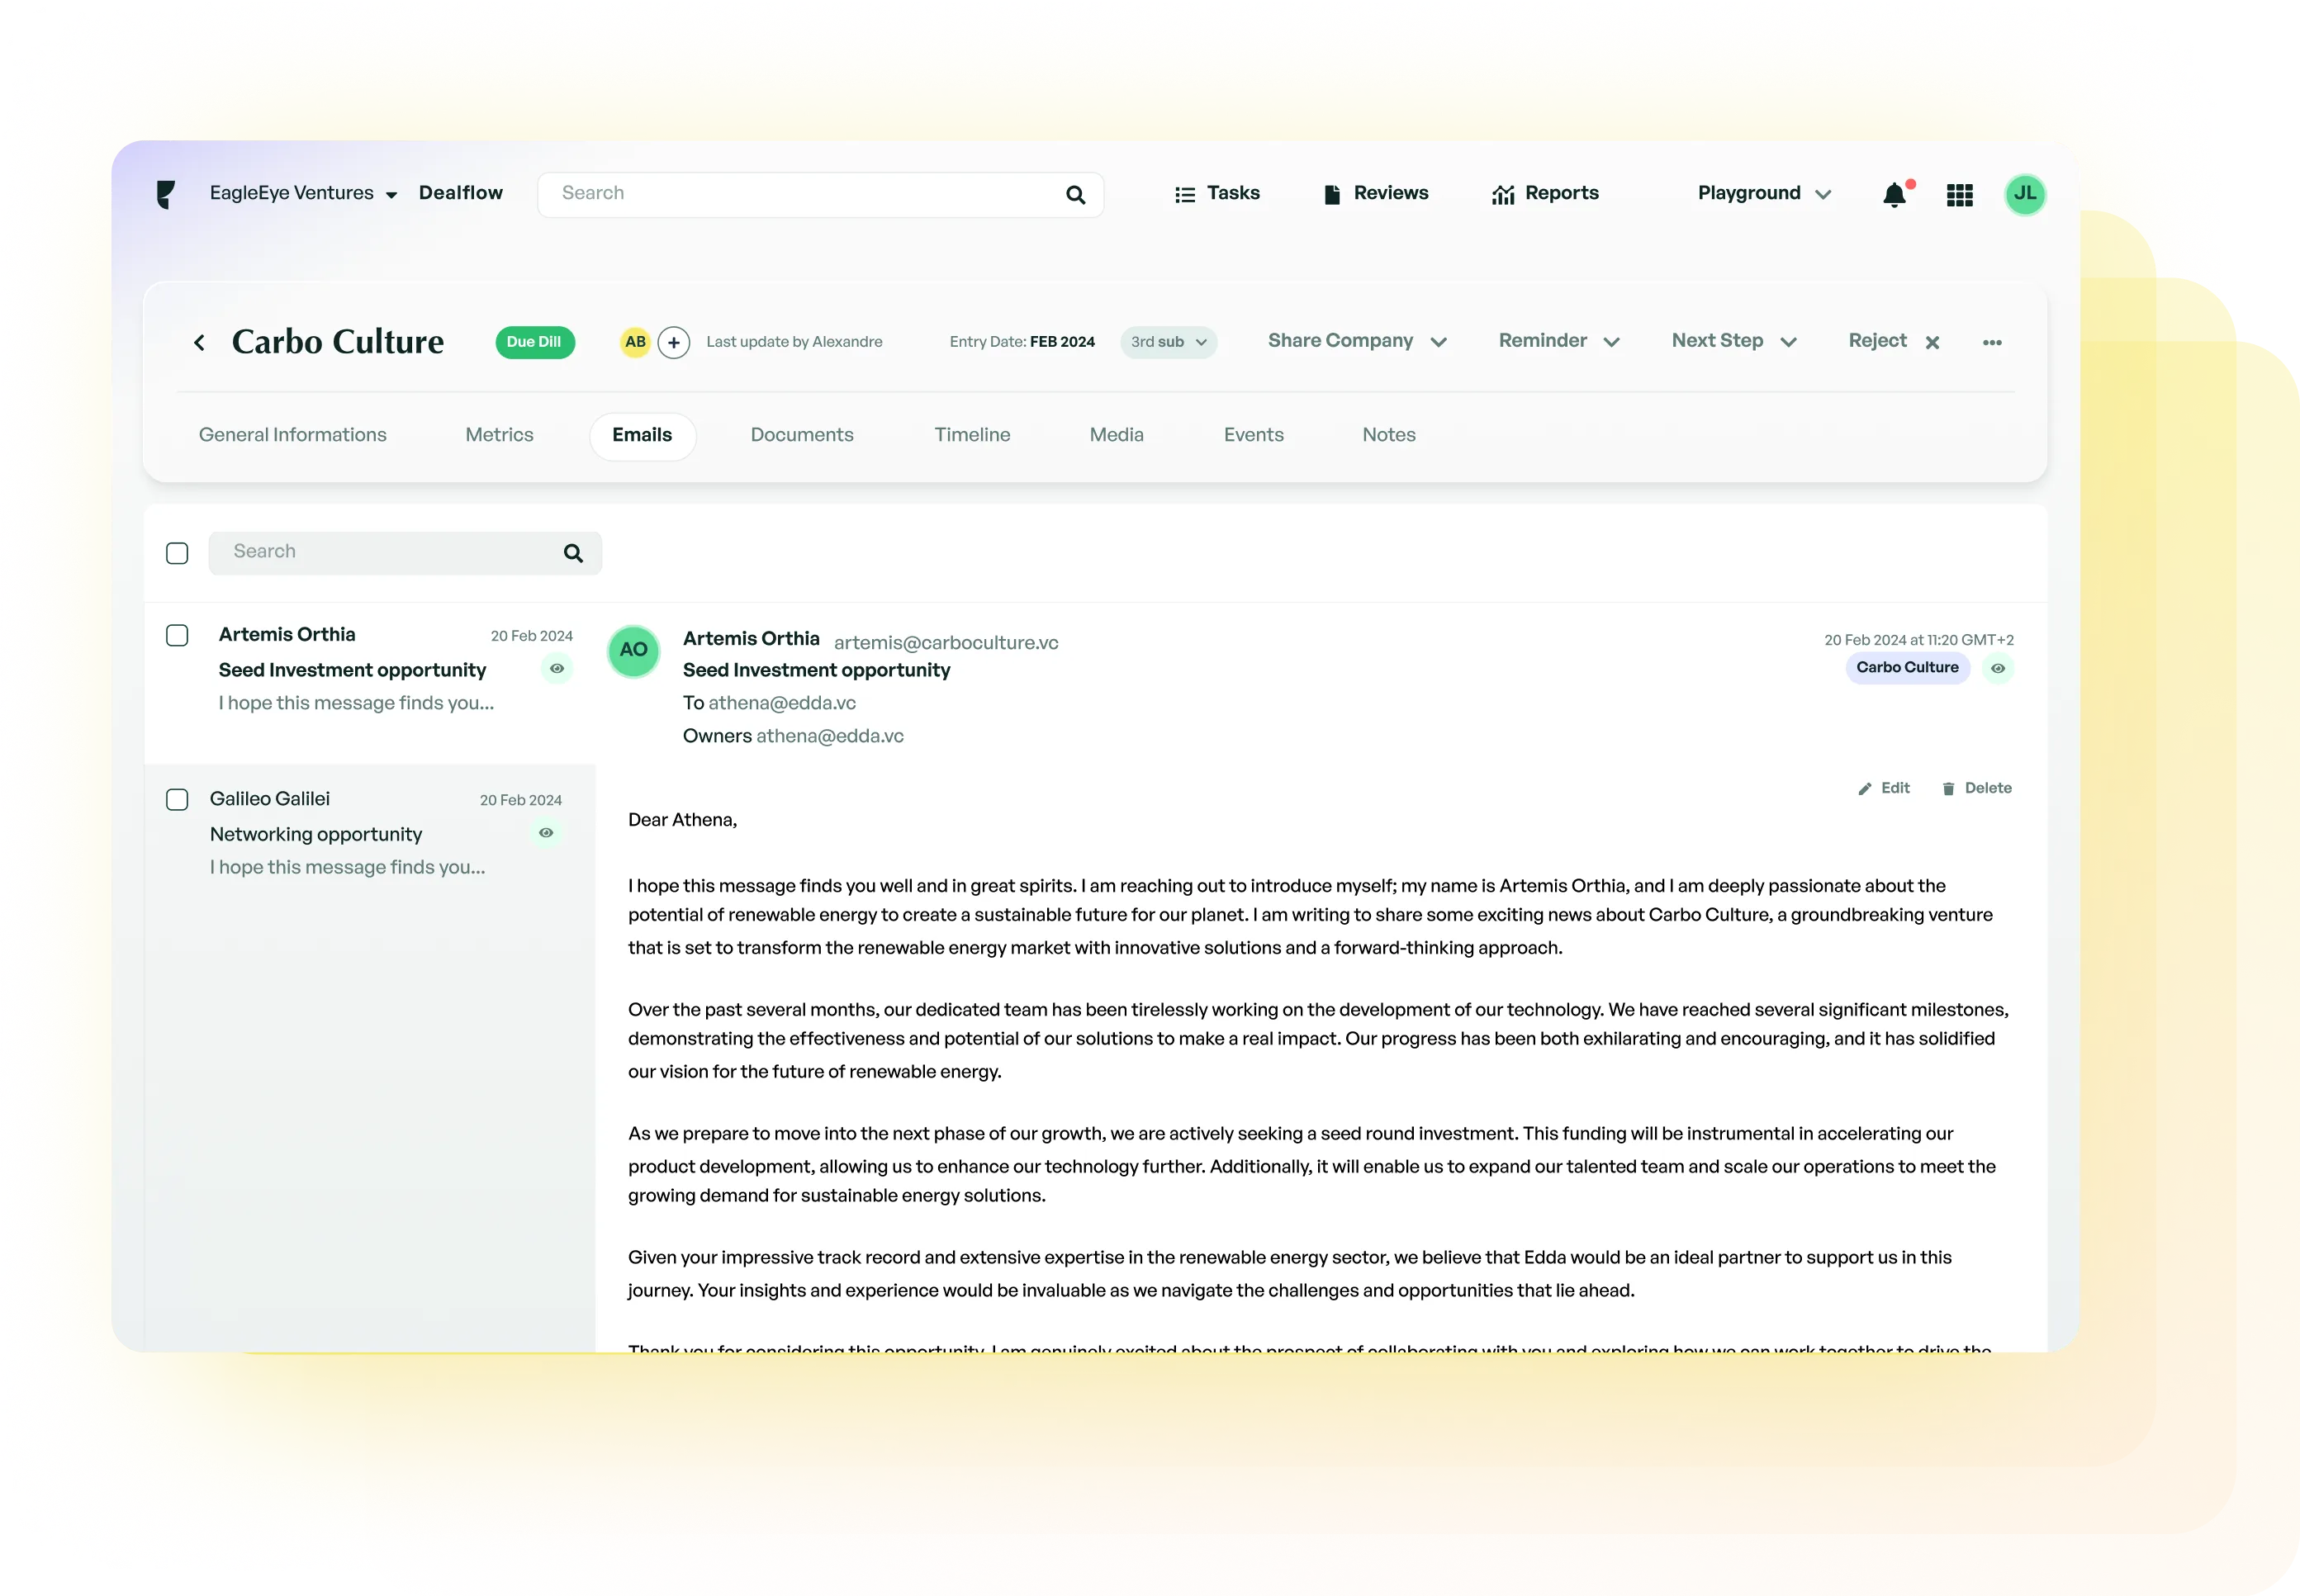Screen dimensions: 2300x1596
Task: Open the Timeline tab
Action: (x=971, y=435)
